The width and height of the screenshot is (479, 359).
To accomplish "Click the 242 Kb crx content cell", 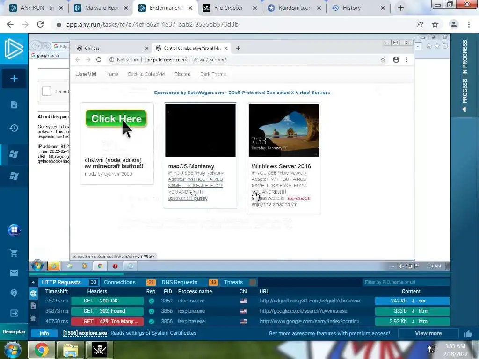I will click(413, 301).
